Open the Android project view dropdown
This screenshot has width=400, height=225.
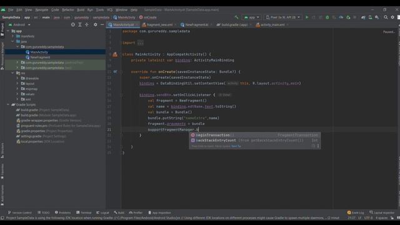pyautogui.click(x=19, y=25)
